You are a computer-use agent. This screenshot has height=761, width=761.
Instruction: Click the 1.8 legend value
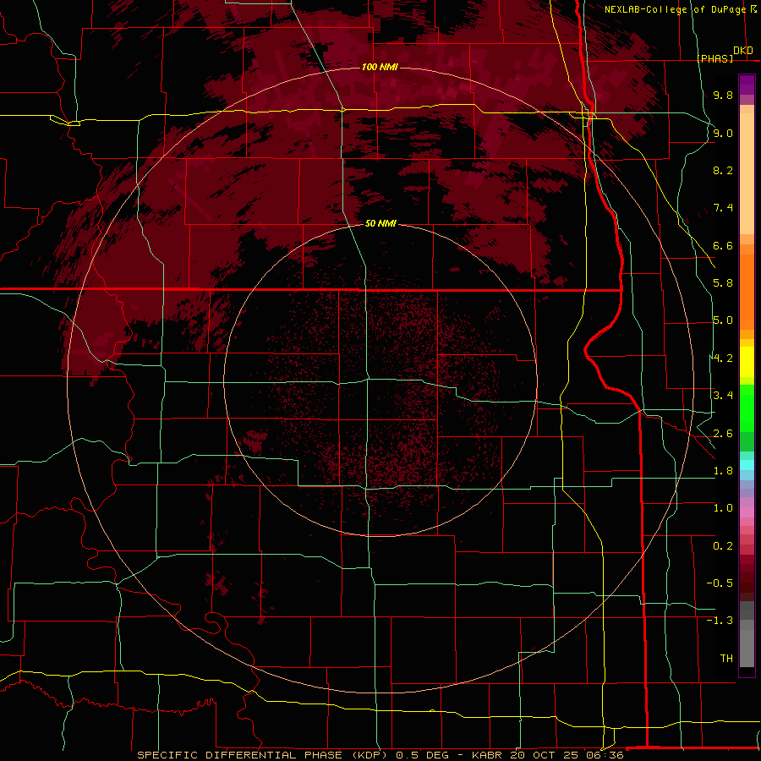pyautogui.click(x=723, y=471)
